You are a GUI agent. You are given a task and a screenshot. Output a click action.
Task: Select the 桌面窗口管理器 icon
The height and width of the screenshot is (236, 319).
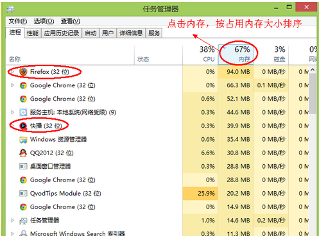[23, 166]
